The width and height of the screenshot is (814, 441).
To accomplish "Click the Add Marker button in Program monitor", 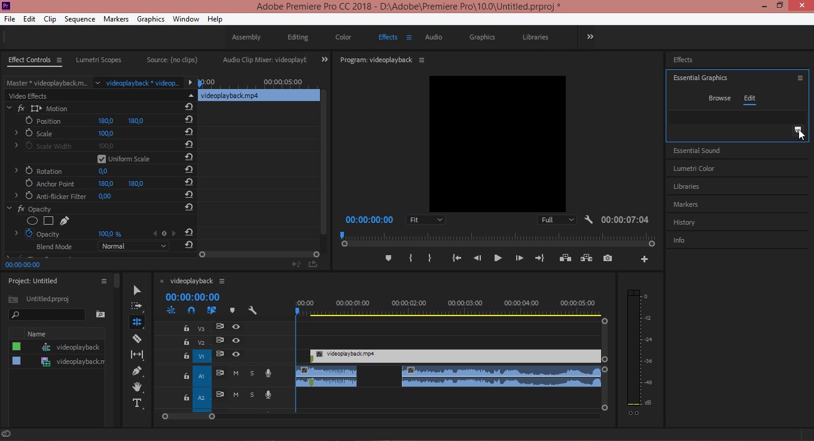I will click(388, 258).
